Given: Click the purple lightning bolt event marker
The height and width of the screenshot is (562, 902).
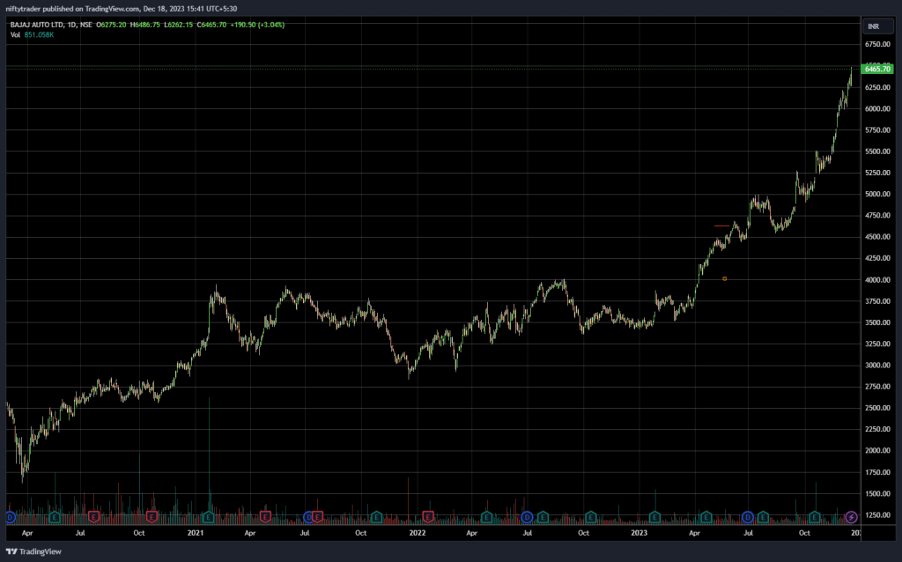Looking at the screenshot, I should (x=852, y=517).
